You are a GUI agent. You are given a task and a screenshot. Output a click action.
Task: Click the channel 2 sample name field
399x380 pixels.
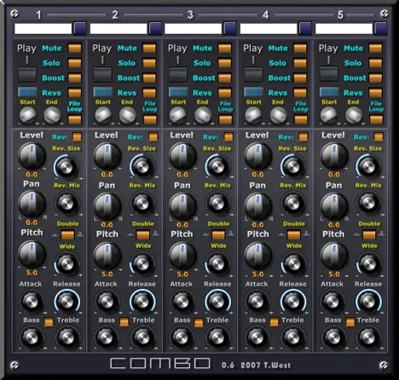[119, 29]
